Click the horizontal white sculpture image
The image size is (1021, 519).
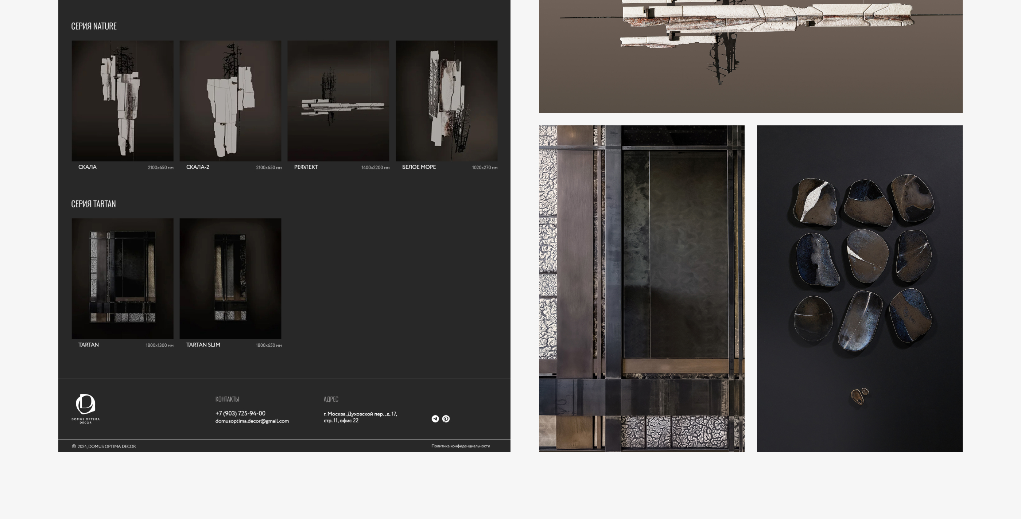(x=750, y=55)
